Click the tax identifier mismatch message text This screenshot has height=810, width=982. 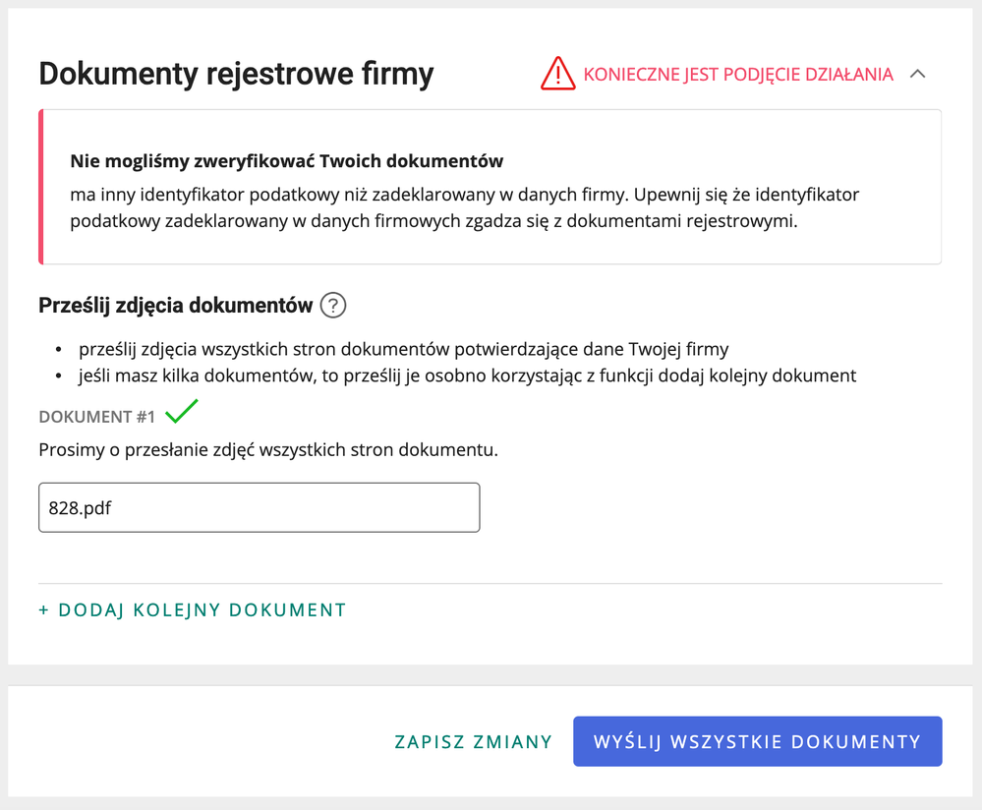click(465, 206)
